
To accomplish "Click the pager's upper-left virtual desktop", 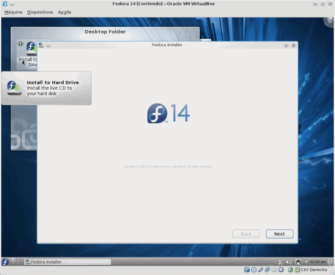I will tap(13, 260).
